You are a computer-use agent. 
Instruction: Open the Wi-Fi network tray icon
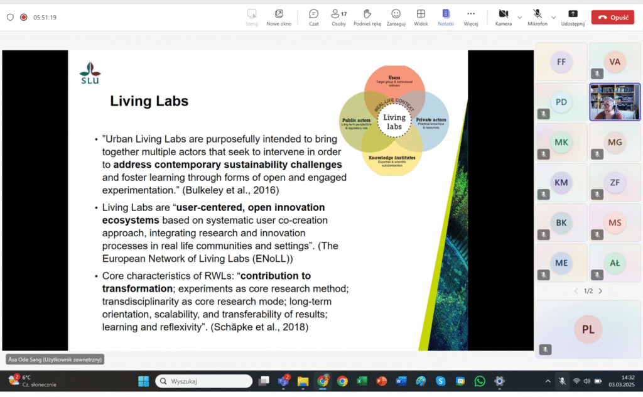tap(576, 381)
